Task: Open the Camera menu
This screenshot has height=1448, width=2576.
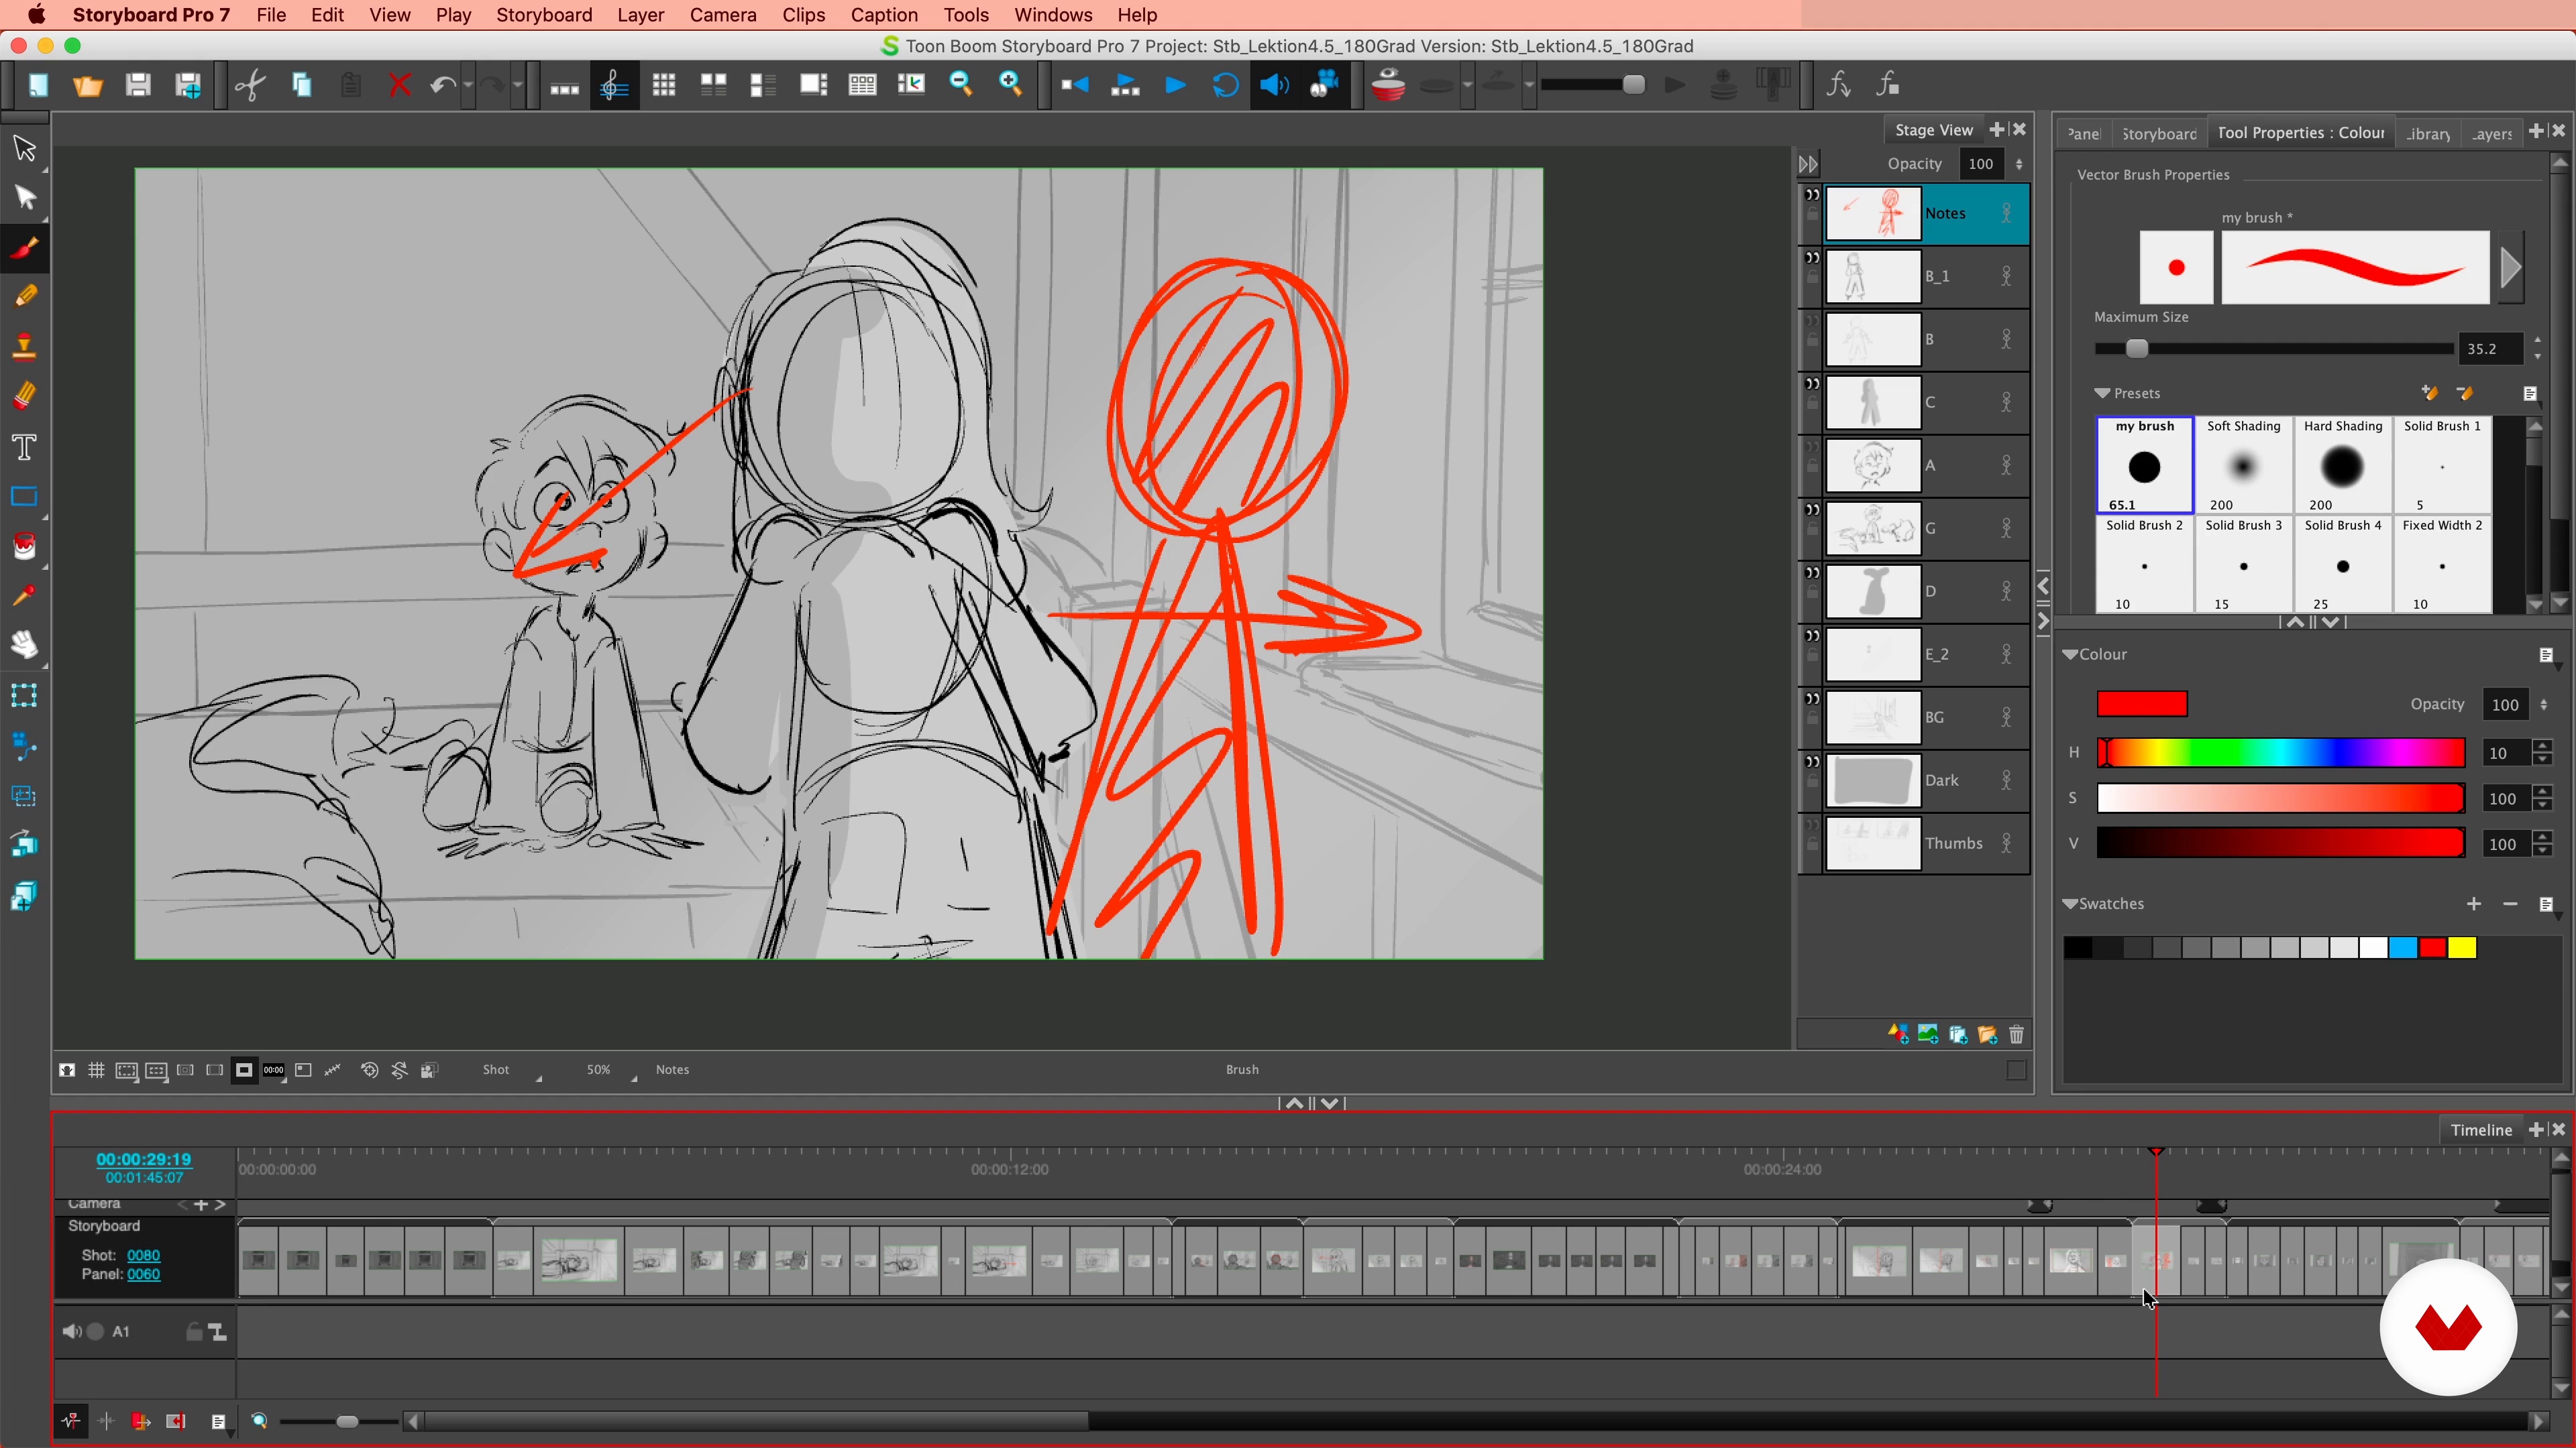Action: [x=722, y=15]
